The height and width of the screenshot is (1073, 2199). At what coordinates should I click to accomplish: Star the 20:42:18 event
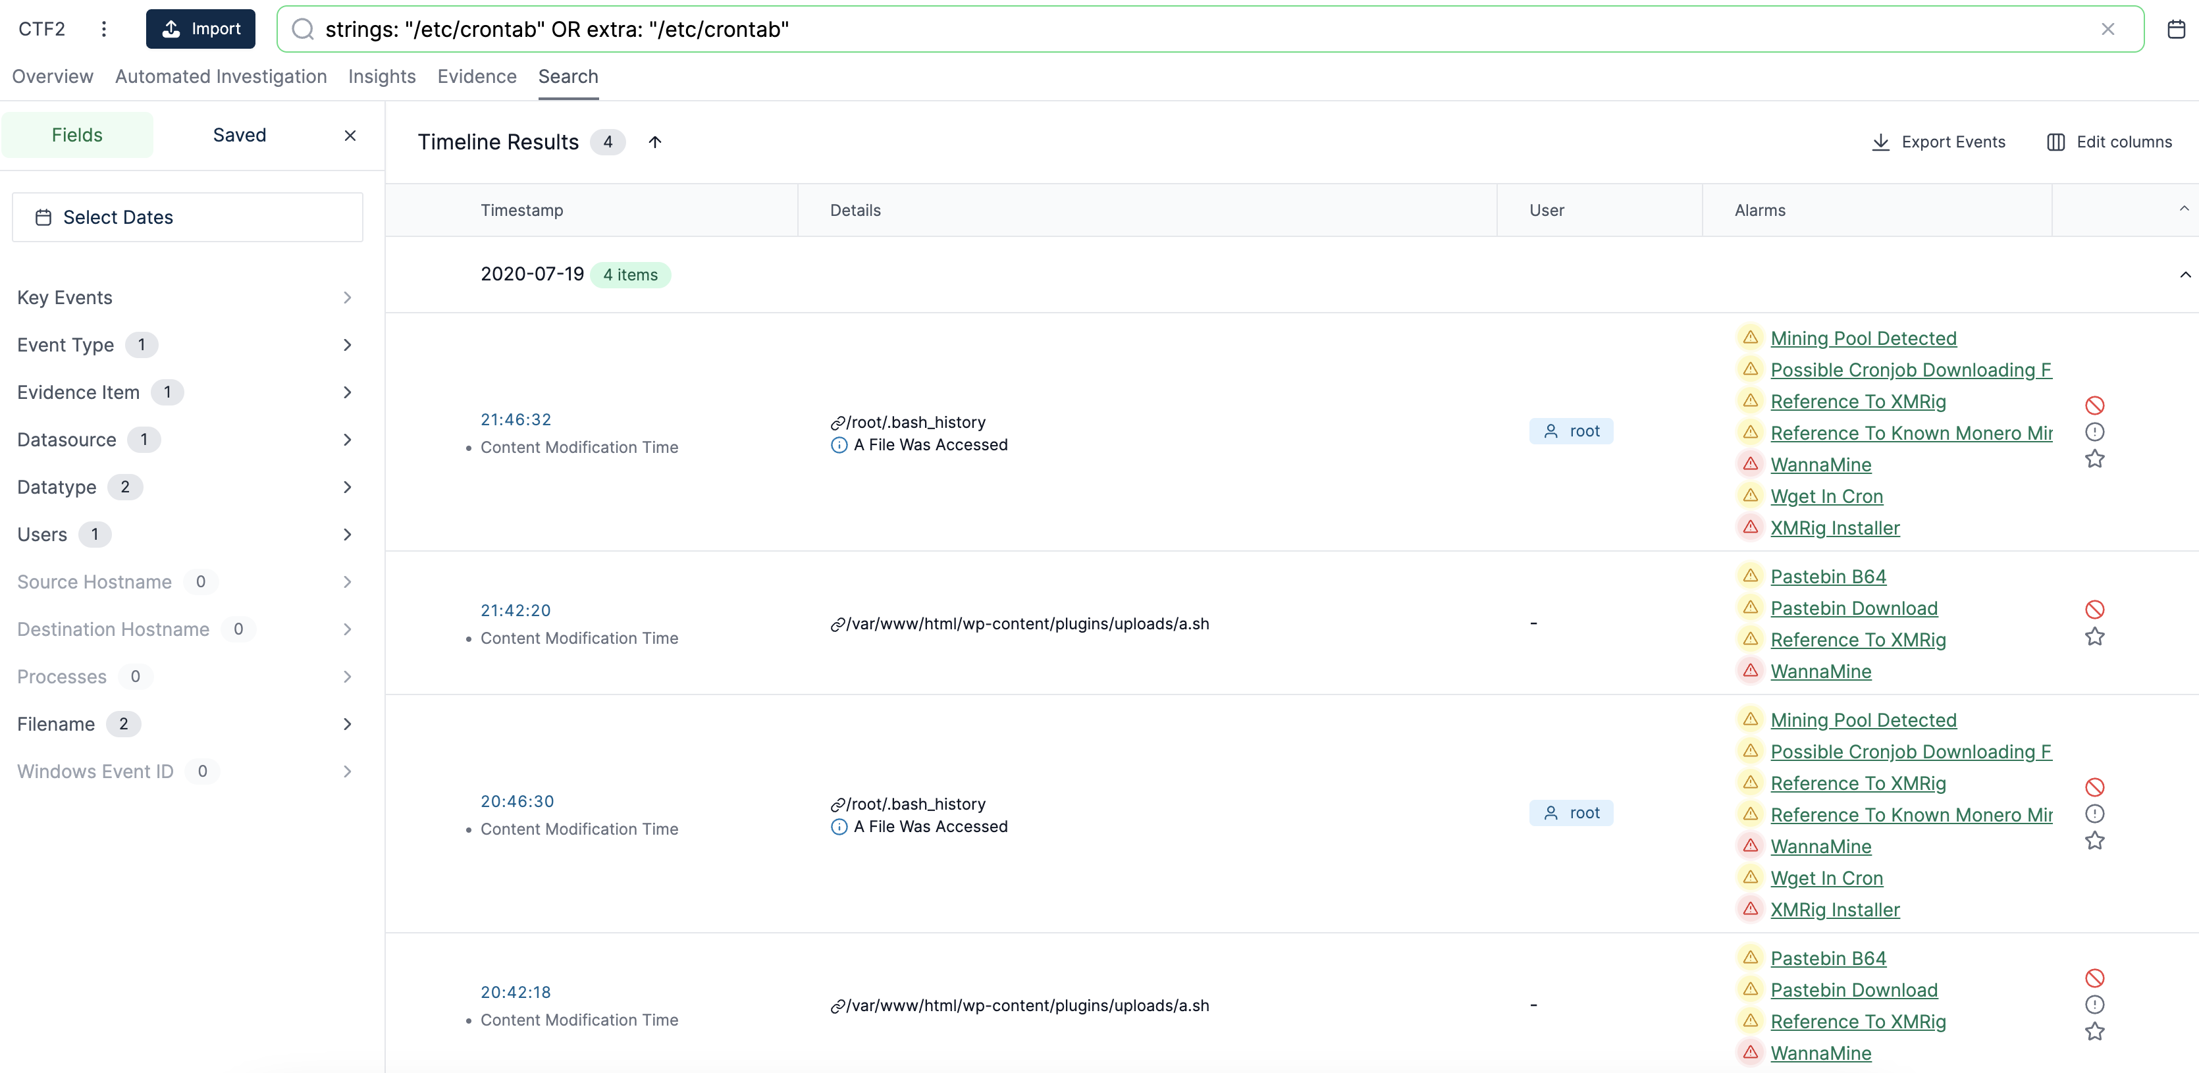coord(2095,1032)
